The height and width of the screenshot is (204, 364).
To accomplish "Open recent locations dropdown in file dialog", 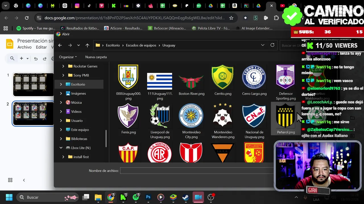I will tap(78, 45).
